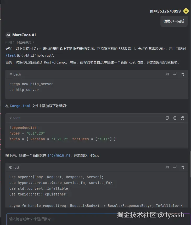Copy the bash code block
Image resolution: width=191 pixels, height=225 pixels.
pos(167,74)
